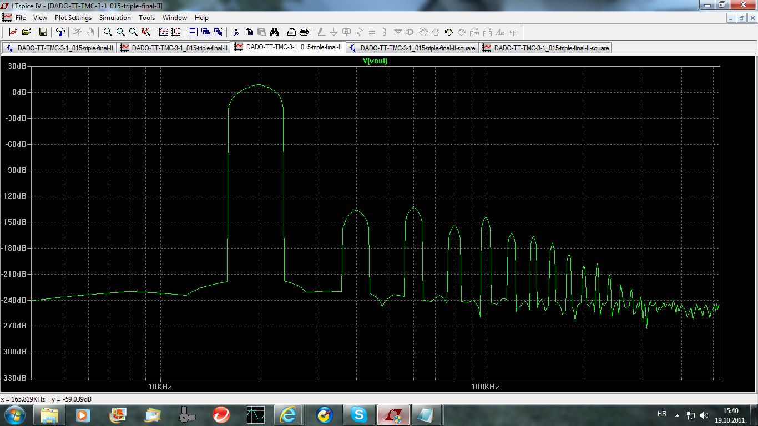Image resolution: width=758 pixels, height=426 pixels.
Task: Click the Zoom Out magnifier icon
Action: [x=133, y=32]
